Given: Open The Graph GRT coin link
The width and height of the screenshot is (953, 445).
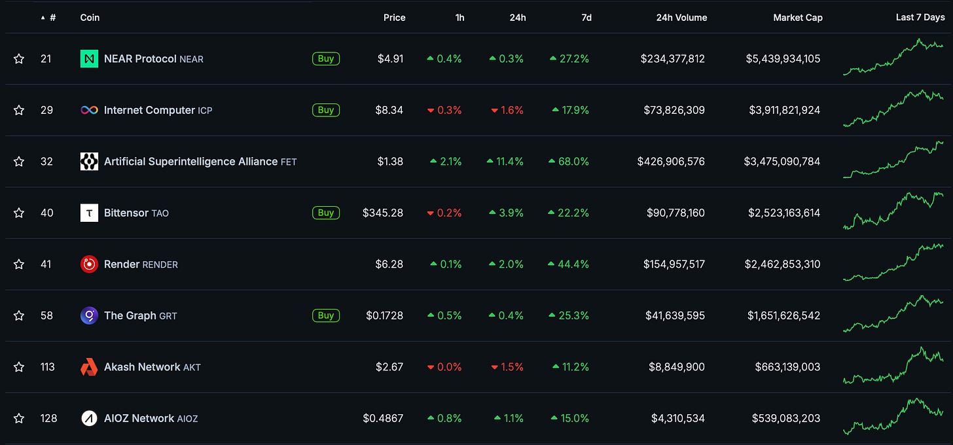Looking at the screenshot, I should pos(141,315).
